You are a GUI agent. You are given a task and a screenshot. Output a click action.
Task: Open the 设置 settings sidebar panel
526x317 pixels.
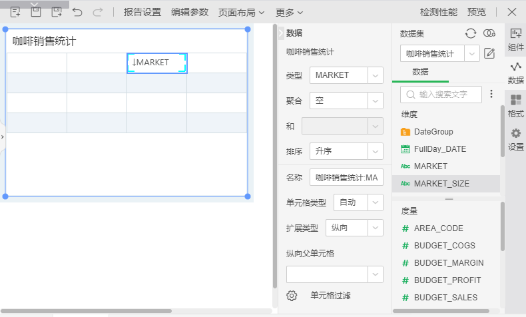[515, 139]
